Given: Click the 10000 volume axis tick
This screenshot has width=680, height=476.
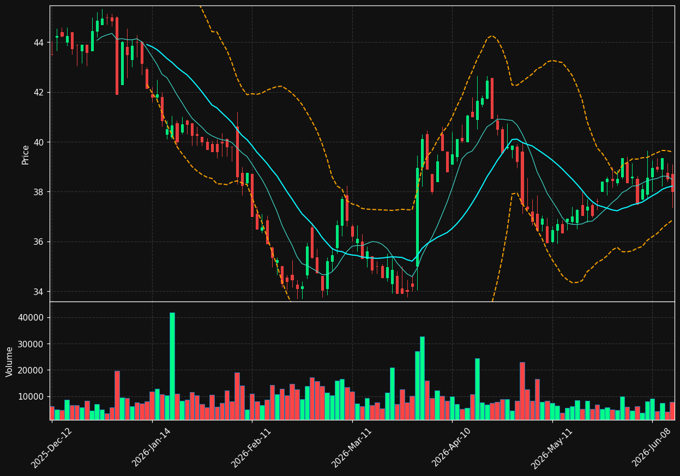Looking at the screenshot, I should coord(31,396).
